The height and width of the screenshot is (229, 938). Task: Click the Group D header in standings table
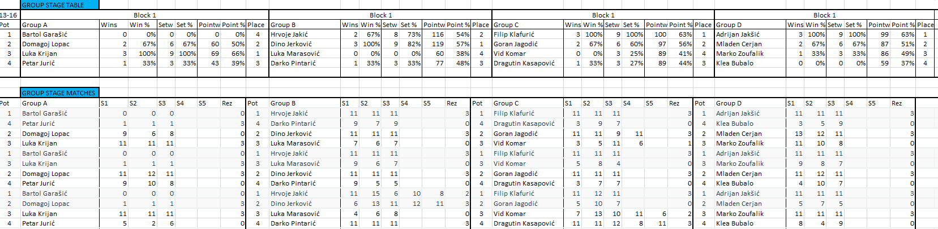729,25
